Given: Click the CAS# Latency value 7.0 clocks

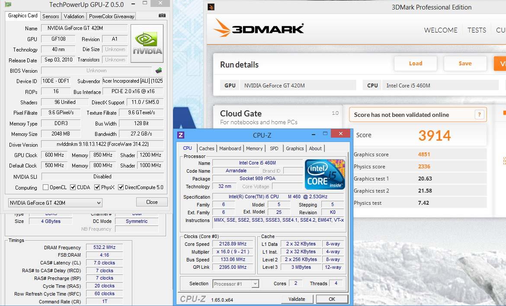Looking at the screenshot, I should 104,263.
